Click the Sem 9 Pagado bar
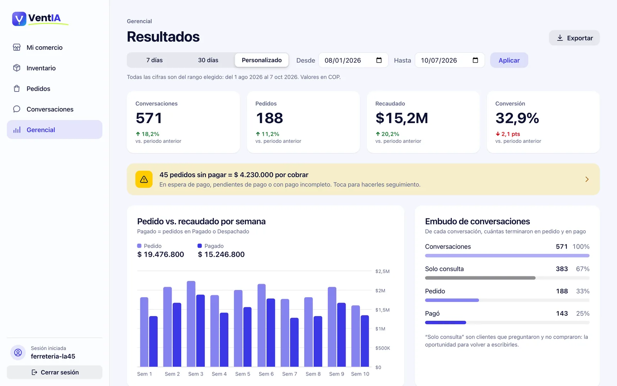Viewport: 617px width, 386px height. pyautogui.click(x=341, y=335)
